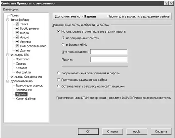Toggle the Пользовательские checkbox
The image size is (175, 138).
point(17,46)
